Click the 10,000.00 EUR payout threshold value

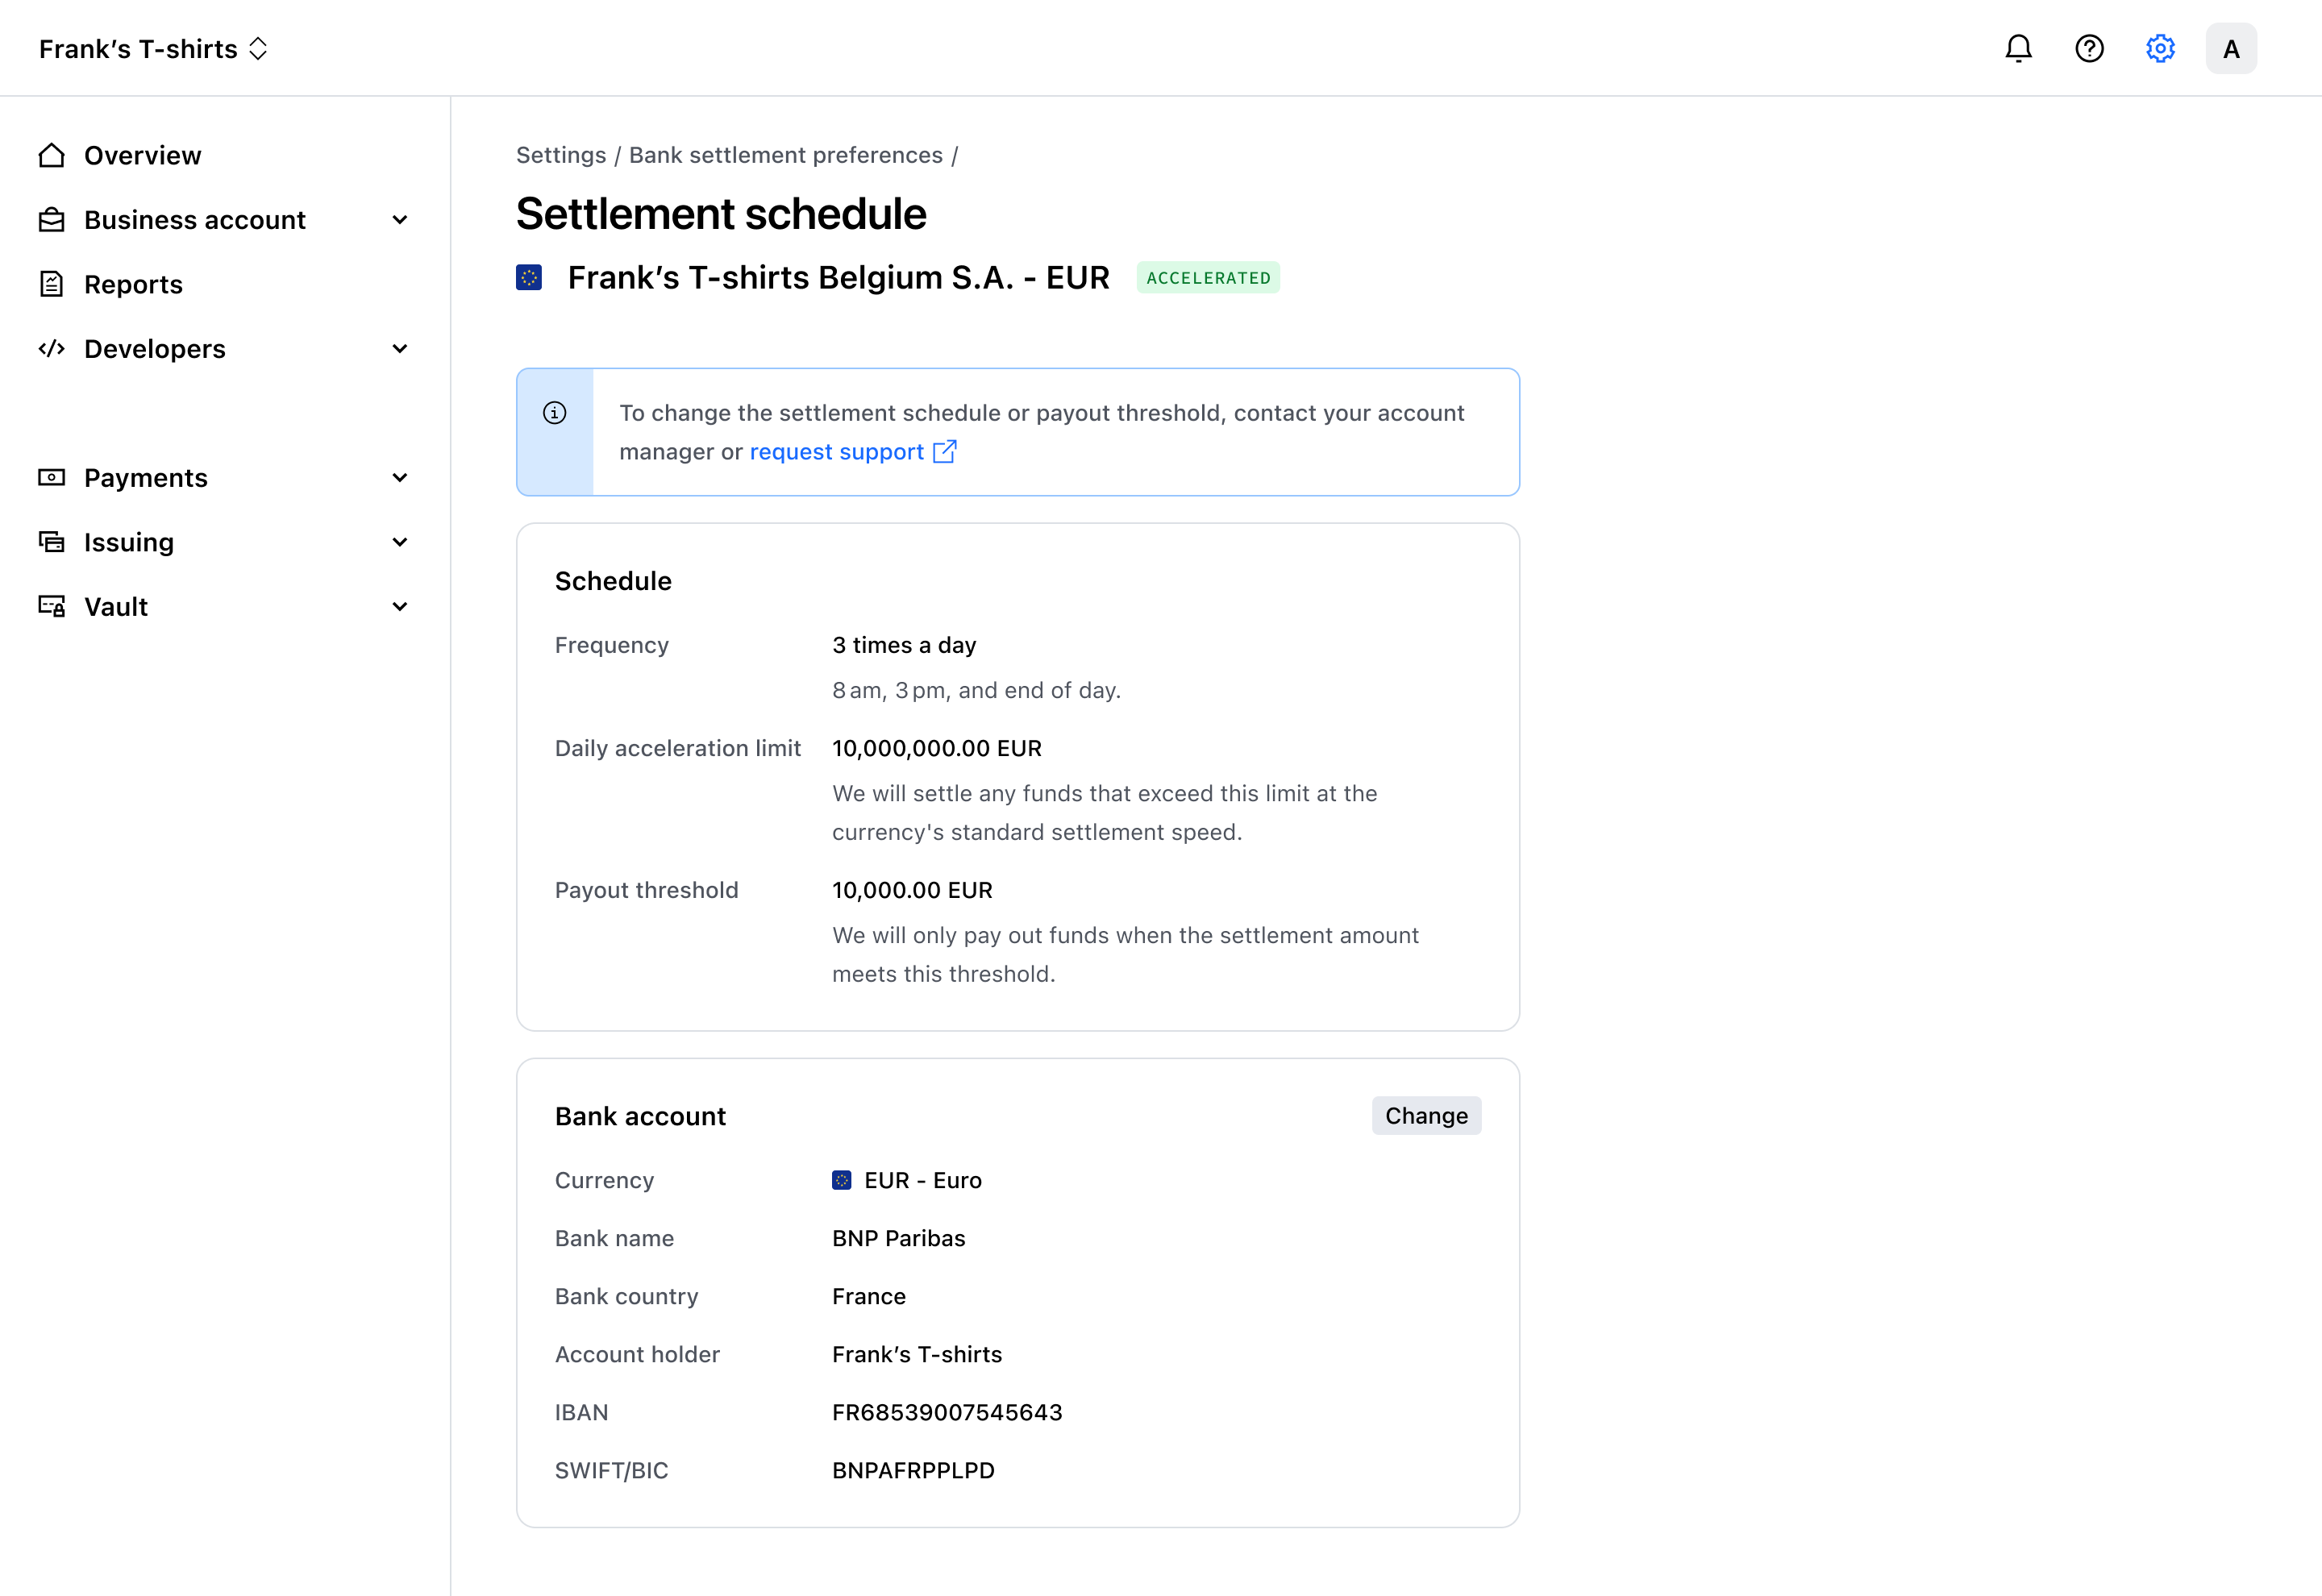tap(912, 891)
